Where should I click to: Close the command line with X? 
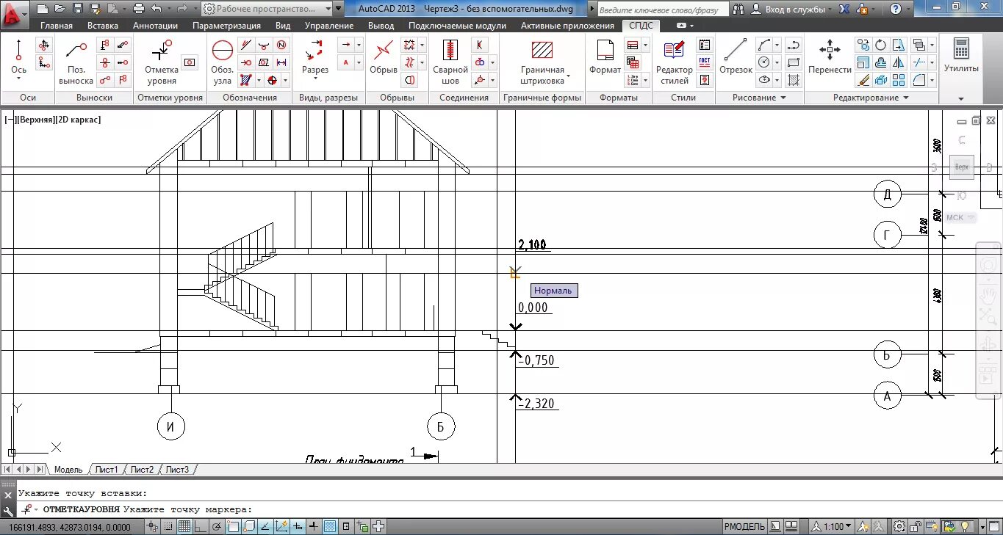pyautogui.click(x=8, y=495)
